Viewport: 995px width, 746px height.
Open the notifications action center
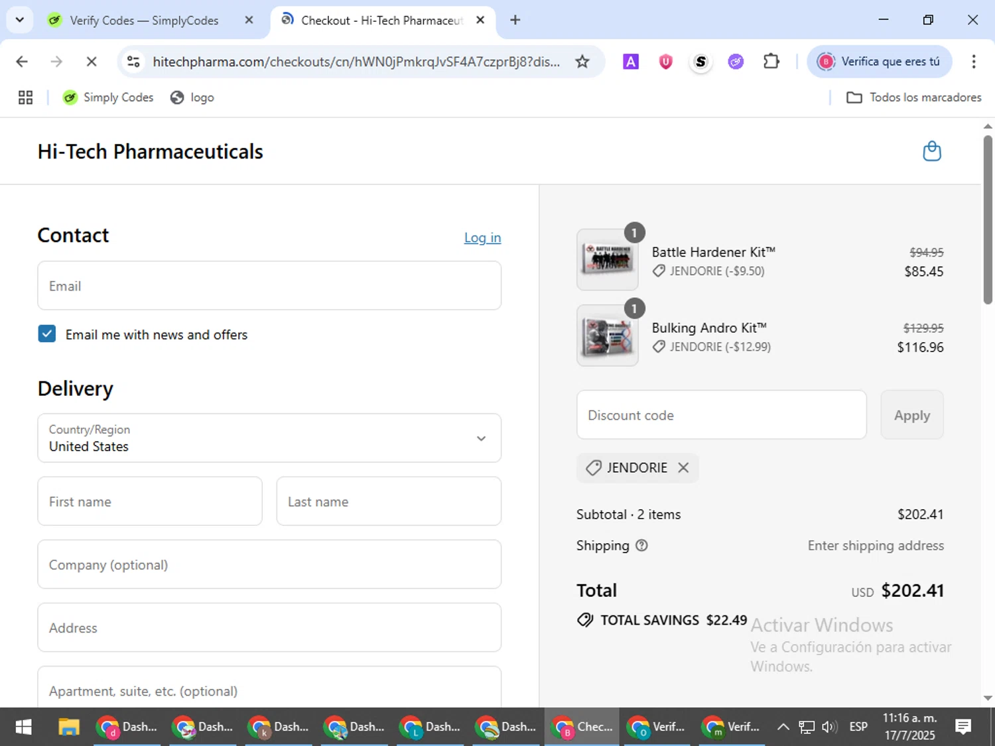tap(963, 727)
